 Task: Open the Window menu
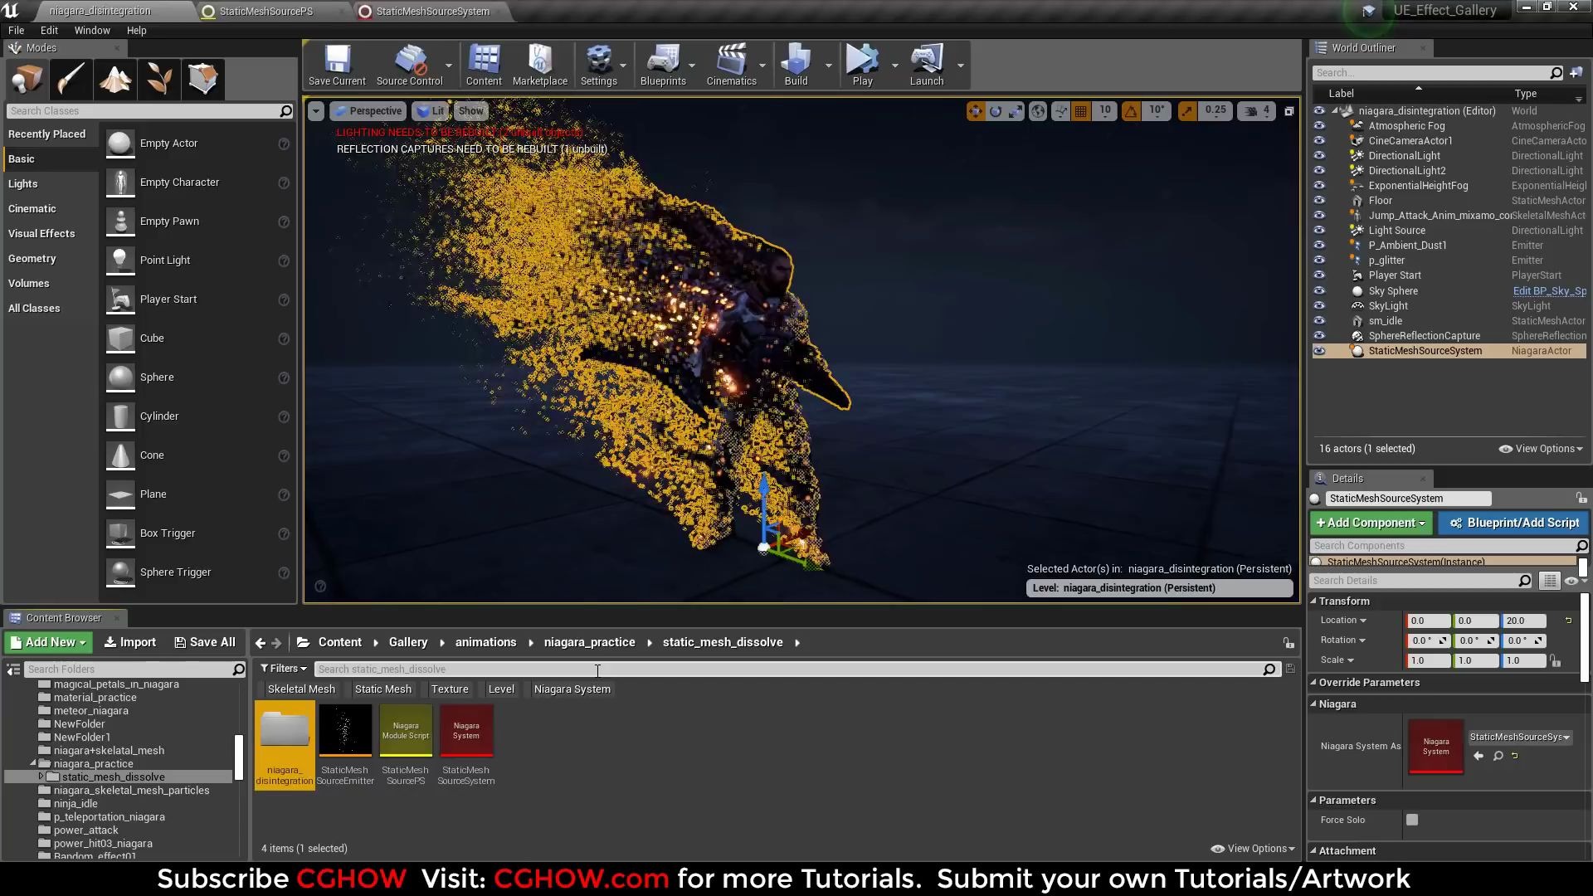tap(92, 30)
